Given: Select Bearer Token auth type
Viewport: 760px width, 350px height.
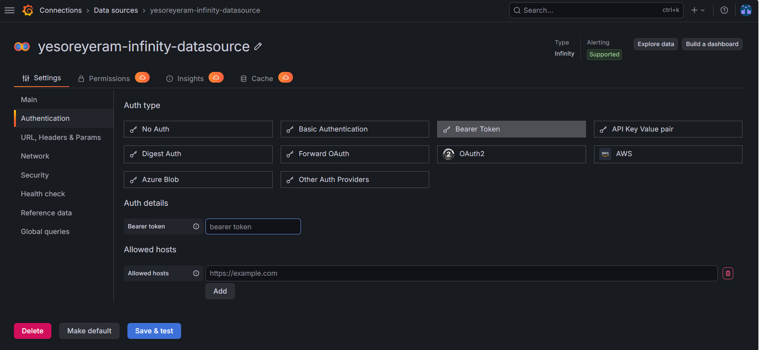Looking at the screenshot, I should coord(512,129).
